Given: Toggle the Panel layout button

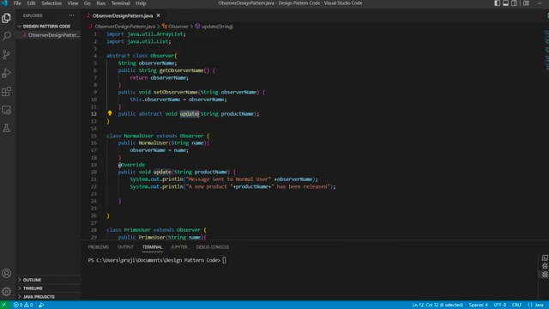Looking at the screenshot, I should pos(505,3).
